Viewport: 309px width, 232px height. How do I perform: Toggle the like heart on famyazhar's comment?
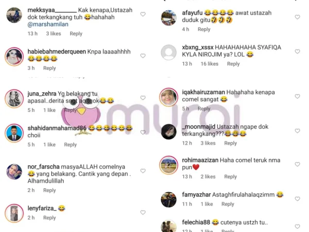point(297,199)
